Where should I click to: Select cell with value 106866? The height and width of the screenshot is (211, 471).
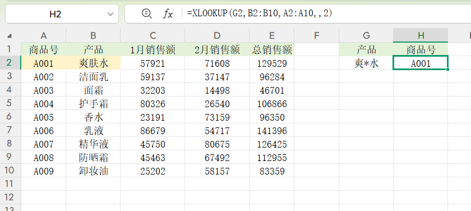(x=271, y=103)
